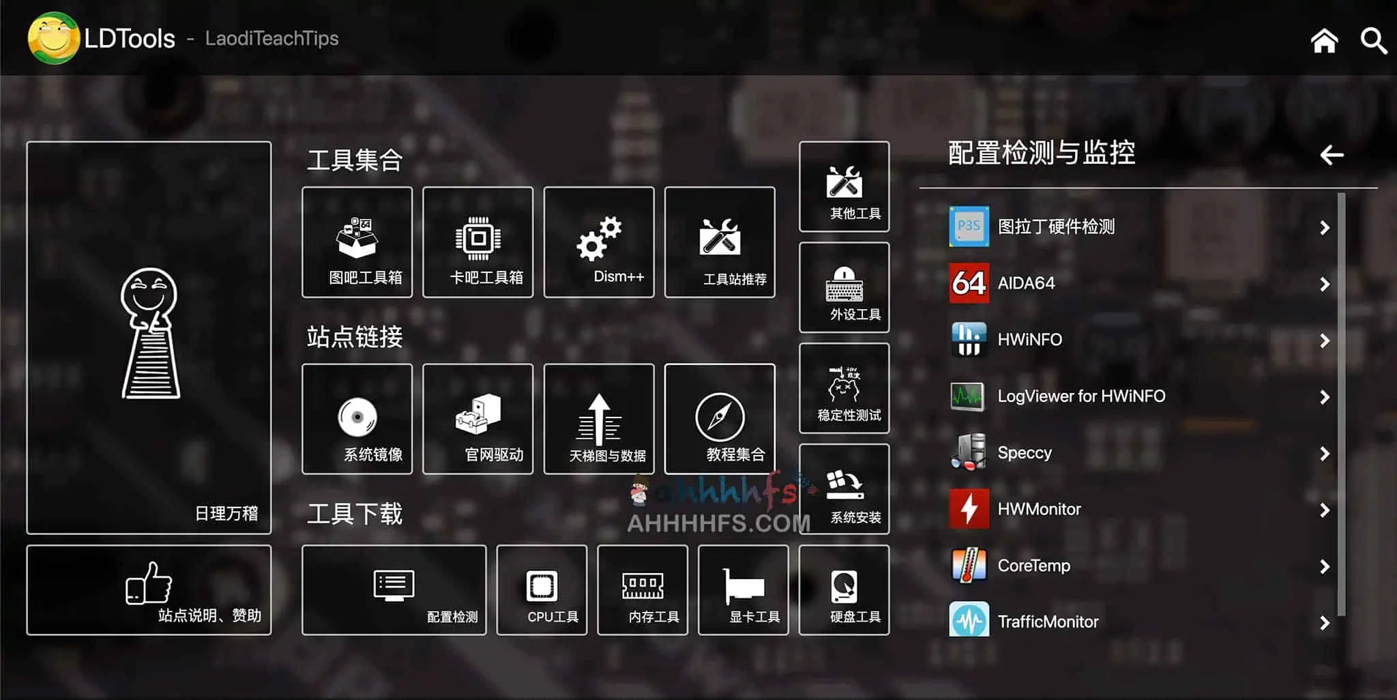
Task: Click the home icon in the top bar
Action: click(1324, 40)
